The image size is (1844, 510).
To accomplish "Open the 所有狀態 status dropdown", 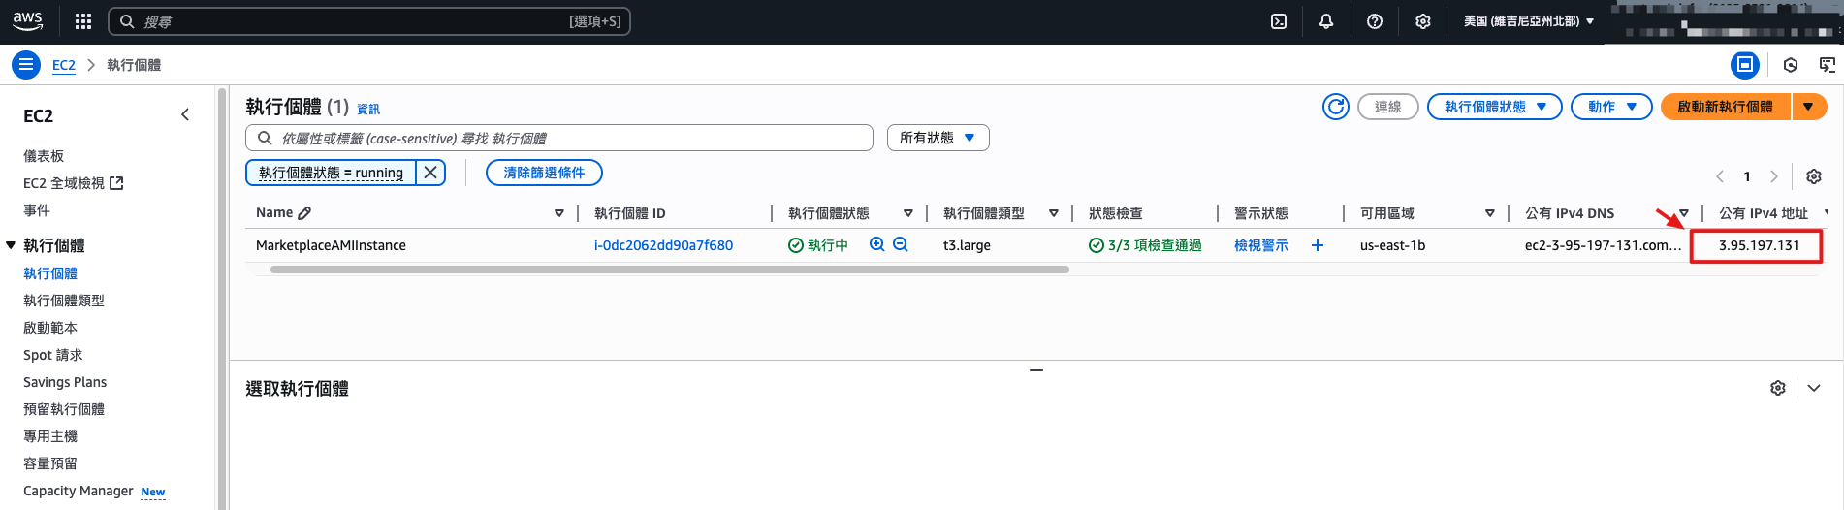I will [938, 138].
